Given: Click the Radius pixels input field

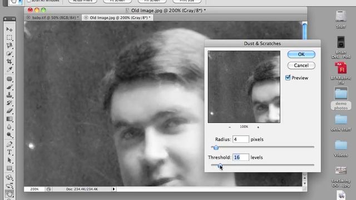Looking at the screenshot, I should (x=241, y=139).
